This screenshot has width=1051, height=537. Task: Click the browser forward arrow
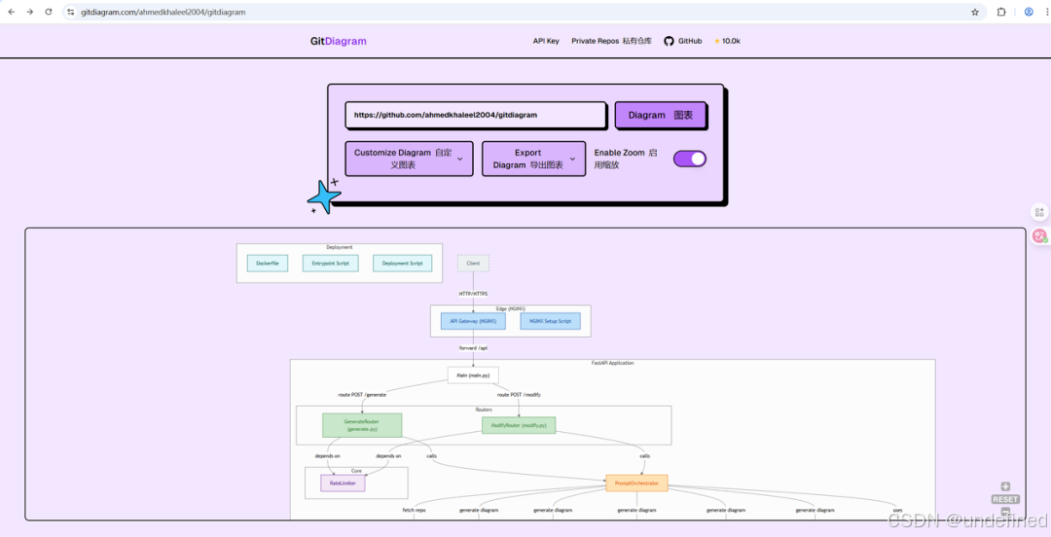[x=29, y=12]
